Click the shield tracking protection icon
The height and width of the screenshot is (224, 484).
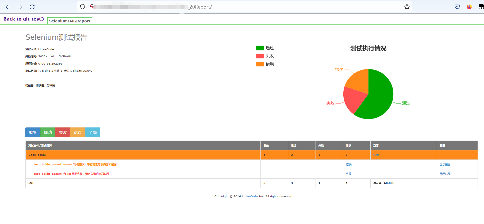pos(83,7)
